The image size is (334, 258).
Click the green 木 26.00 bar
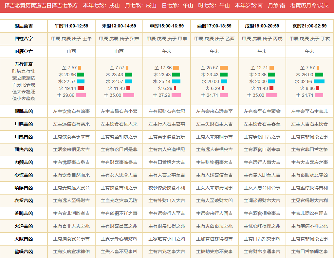(x=319, y=75)
